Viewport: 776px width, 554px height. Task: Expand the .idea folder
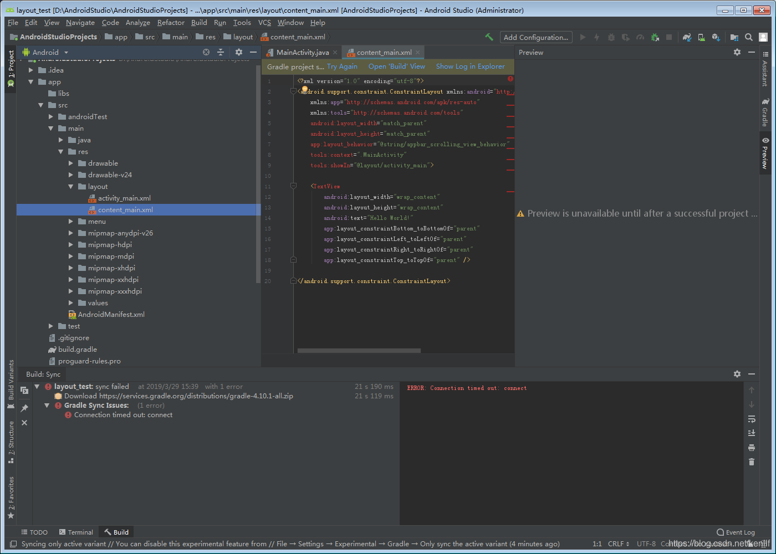(x=31, y=70)
